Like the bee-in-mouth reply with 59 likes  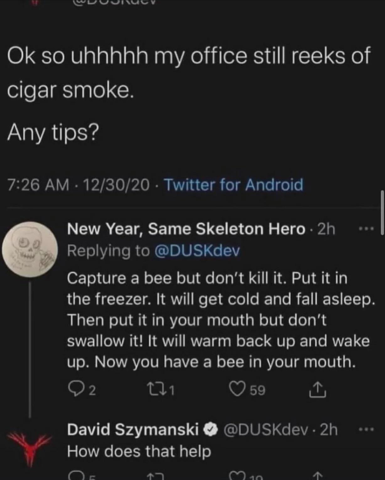[x=237, y=390]
